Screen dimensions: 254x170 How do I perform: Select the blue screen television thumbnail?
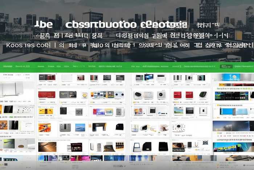click(x=149, y=77)
